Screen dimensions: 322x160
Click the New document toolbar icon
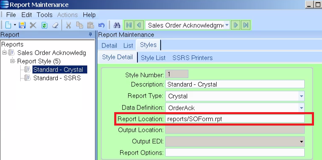click(x=8, y=25)
